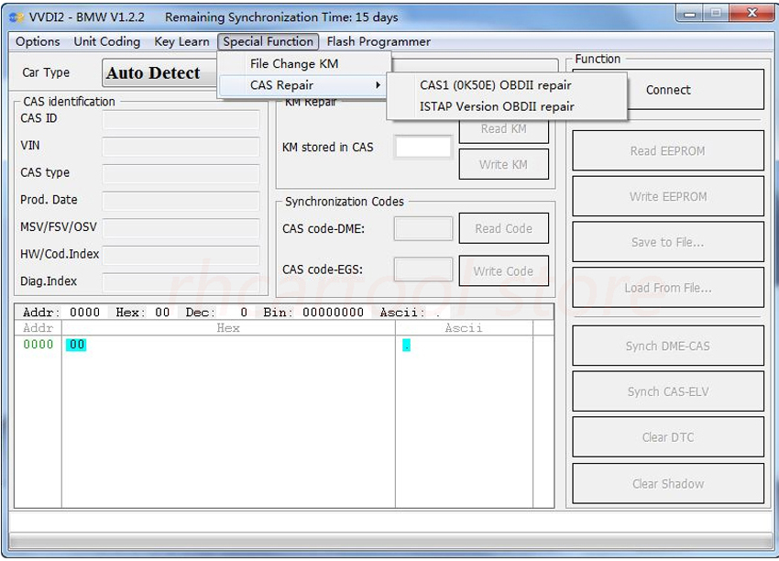Image resolution: width=779 pixels, height=561 pixels.
Task: Click the Clear DTC button
Action: point(668,437)
